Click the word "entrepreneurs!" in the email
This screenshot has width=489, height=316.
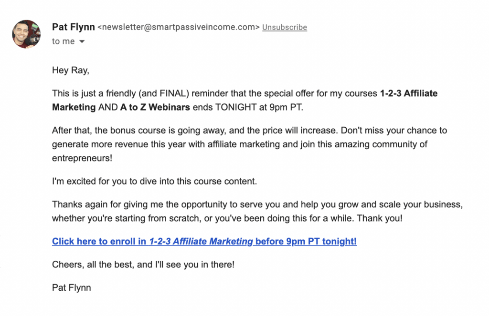pos(82,158)
